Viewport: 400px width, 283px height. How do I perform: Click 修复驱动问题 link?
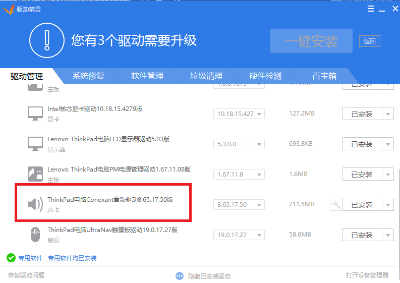pyautogui.click(x=26, y=275)
